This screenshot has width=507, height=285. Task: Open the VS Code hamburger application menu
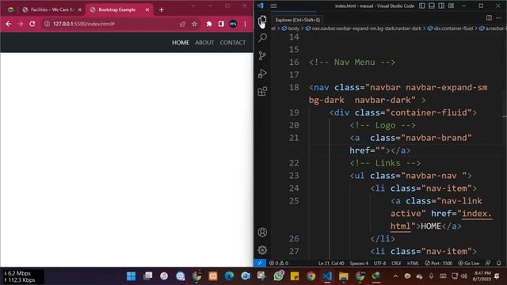273,6
